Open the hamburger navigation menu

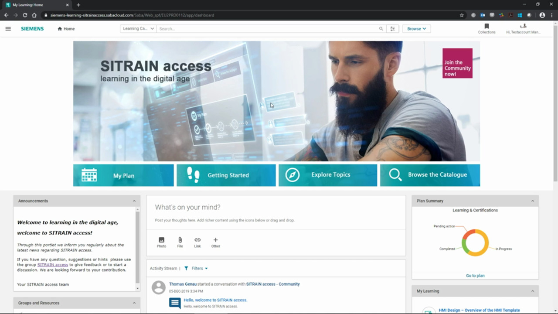pyautogui.click(x=8, y=29)
